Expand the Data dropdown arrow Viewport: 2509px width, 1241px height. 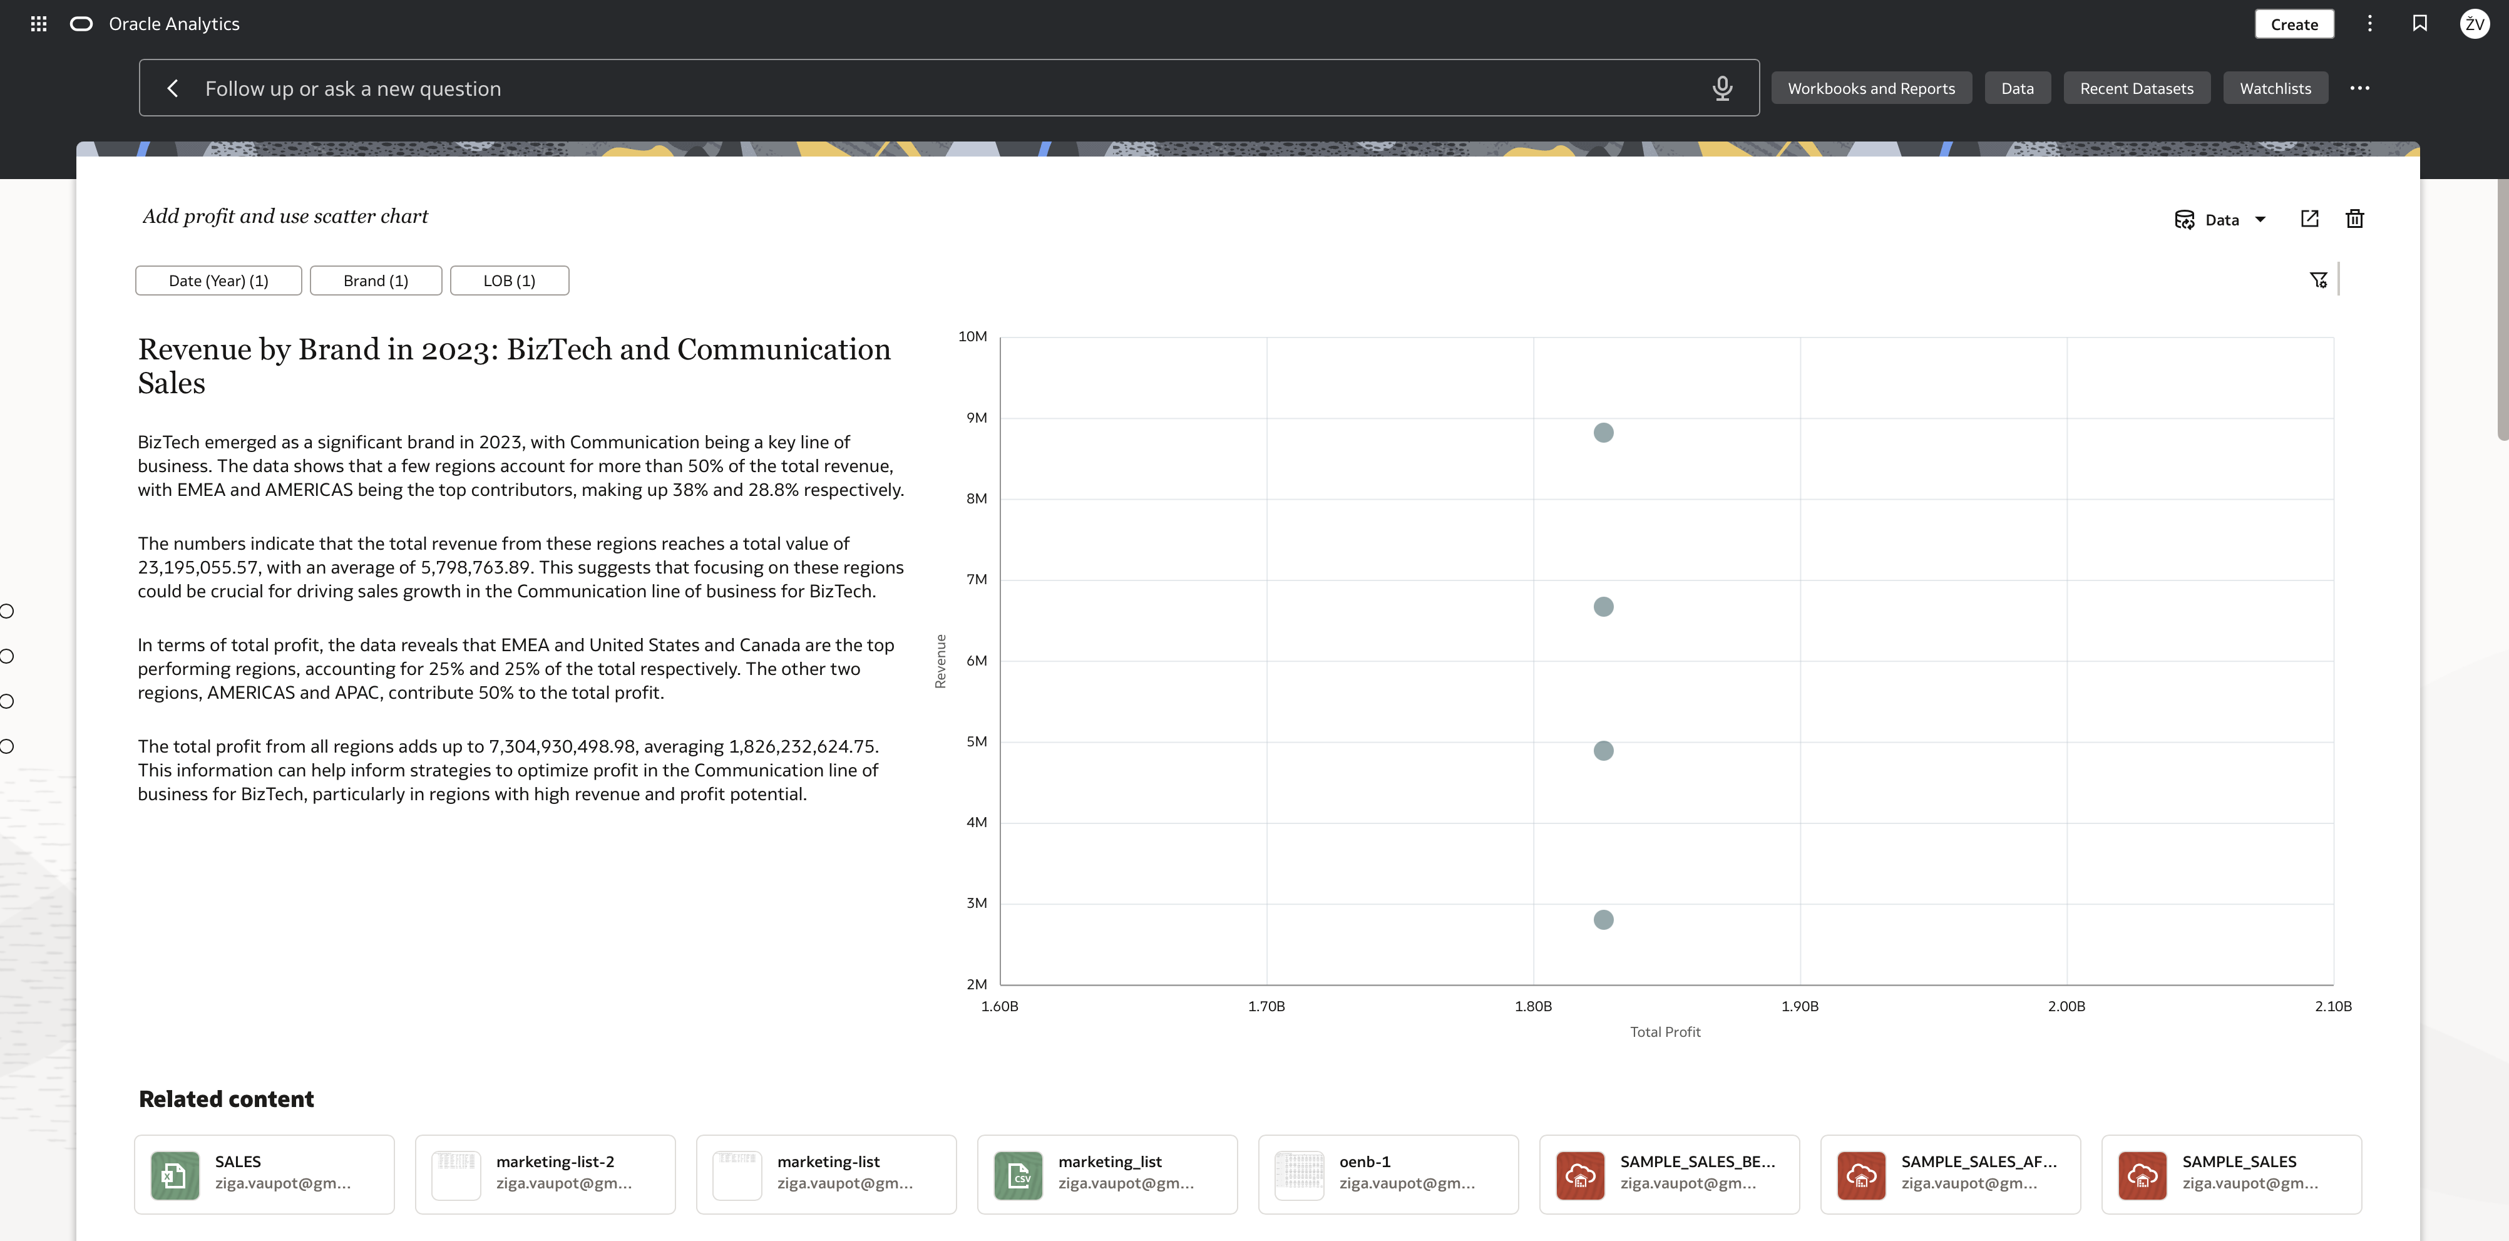coord(2260,219)
